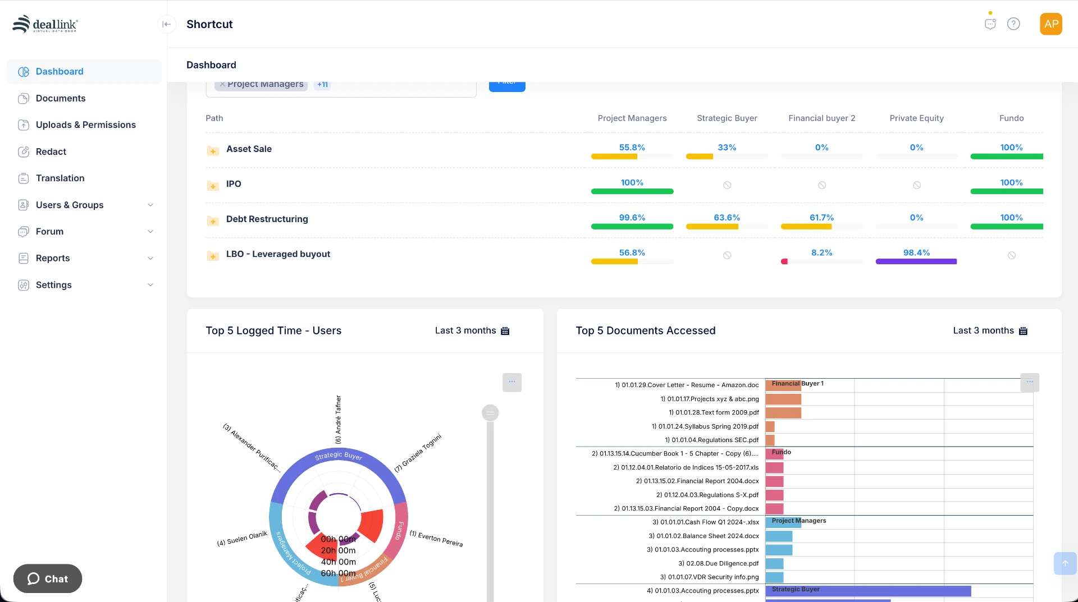
Task: Collapse the sidebar with the arrow icon
Action: click(x=167, y=24)
